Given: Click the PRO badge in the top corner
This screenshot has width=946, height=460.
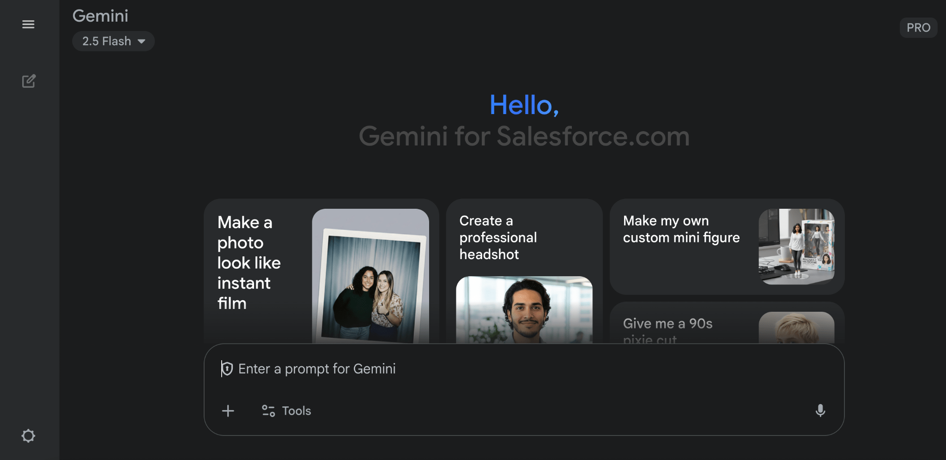Looking at the screenshot, I should tap(918, 27).
